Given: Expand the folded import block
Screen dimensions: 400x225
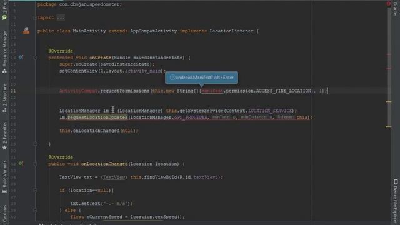Looking at the screenshot, I should pyautogui.click(x=35, y=17).
